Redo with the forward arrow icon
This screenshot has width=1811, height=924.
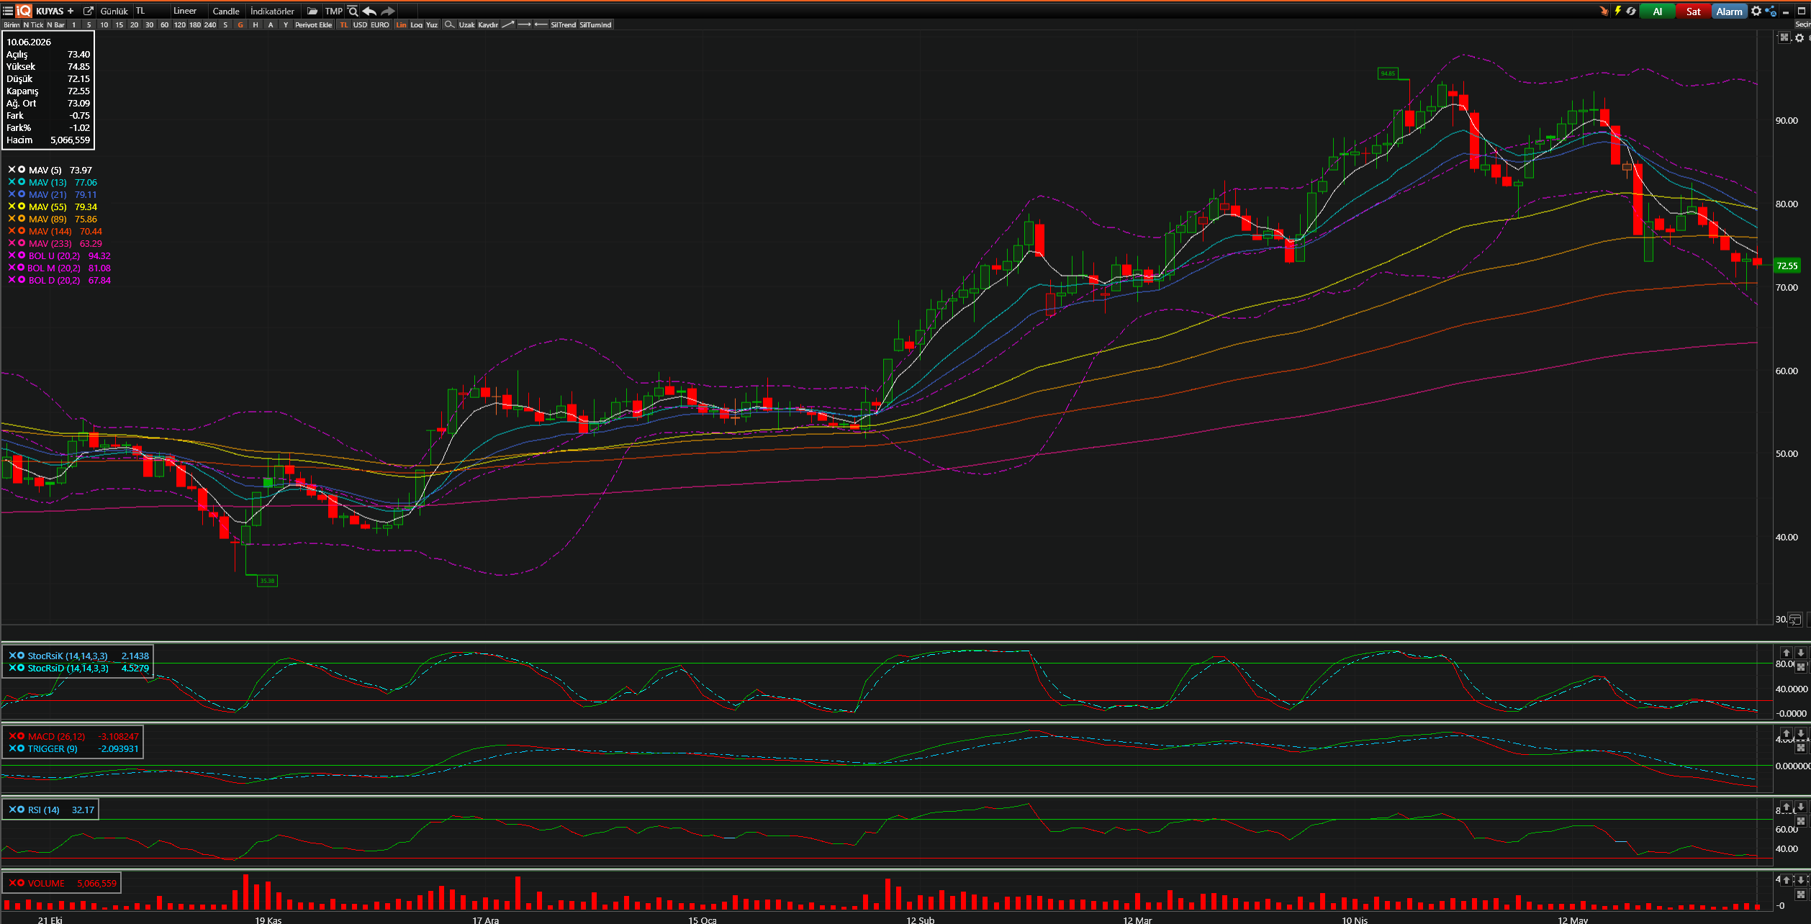pyautogui.click(x=388, y=11)
